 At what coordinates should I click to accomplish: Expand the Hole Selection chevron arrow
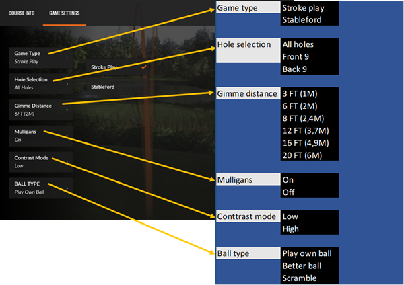68,83
